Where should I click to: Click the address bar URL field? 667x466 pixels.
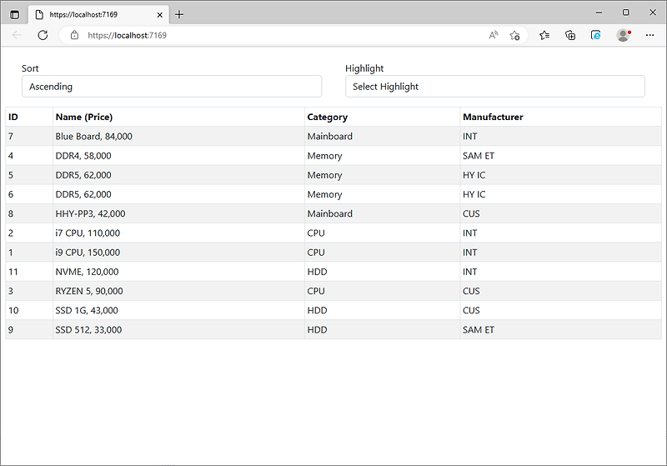281,35
